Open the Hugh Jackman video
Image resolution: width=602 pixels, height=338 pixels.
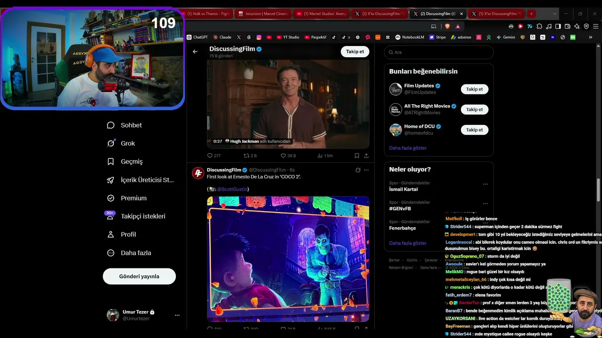[x=288, y=104]
